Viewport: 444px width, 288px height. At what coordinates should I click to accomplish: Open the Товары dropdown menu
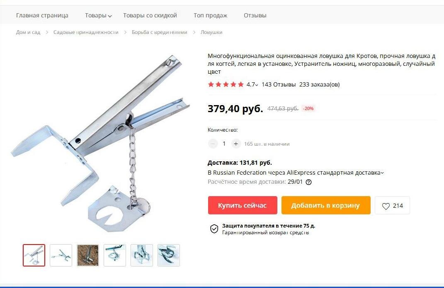[98, 16]
